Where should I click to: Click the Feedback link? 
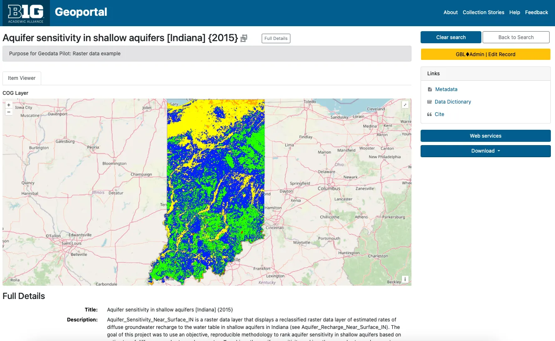[536, 12]
